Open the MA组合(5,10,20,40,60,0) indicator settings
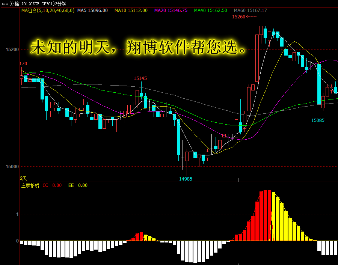 click(48, 11)
